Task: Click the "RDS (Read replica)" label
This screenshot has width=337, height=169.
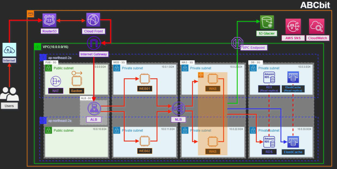Action: click(x=269, y=89)
